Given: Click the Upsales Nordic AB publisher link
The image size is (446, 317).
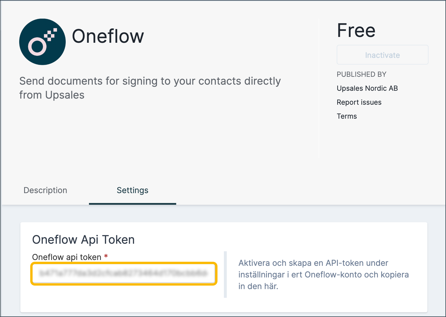Looking at the screenshot, I should 367,88.
